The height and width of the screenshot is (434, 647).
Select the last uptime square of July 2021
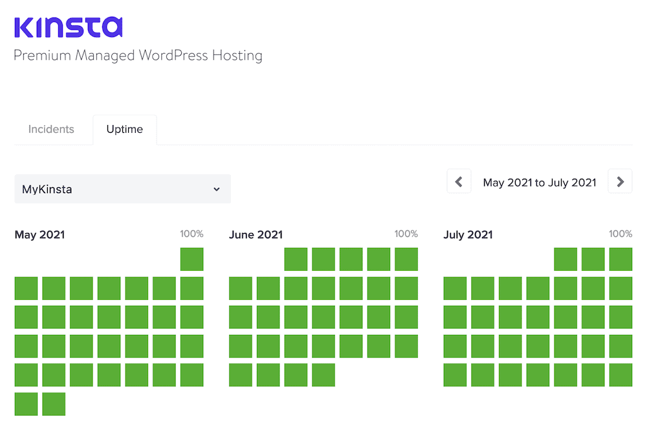[x=620, y=375]
